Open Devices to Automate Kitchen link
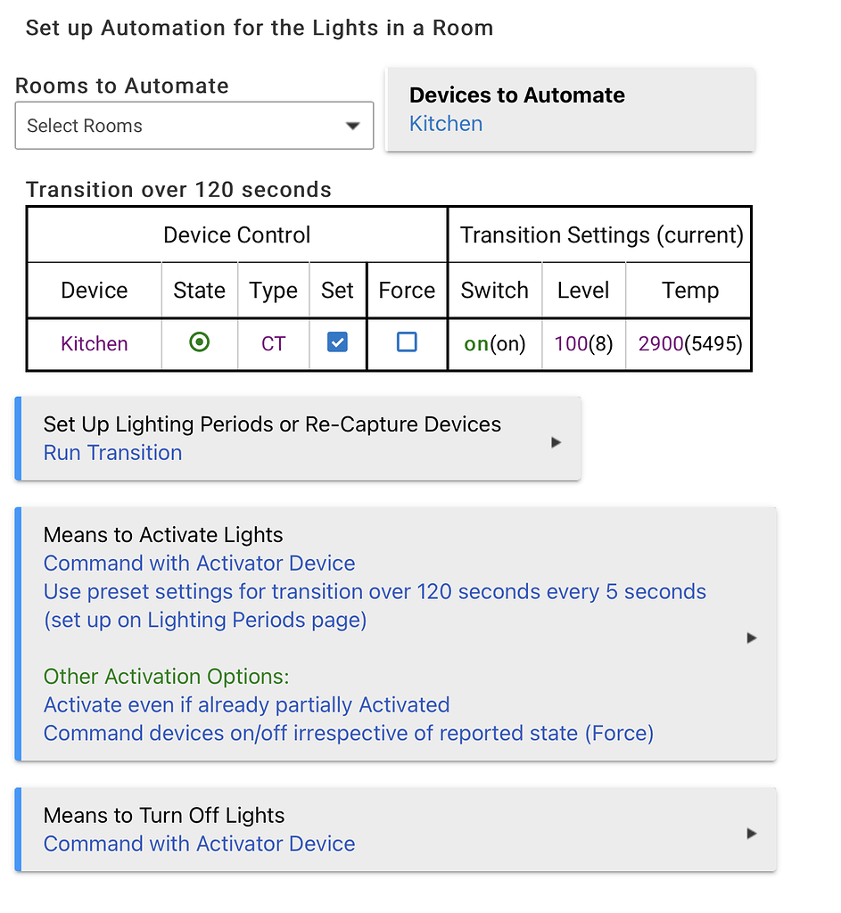Screen dimensions: 841x913 pos(446,124)
